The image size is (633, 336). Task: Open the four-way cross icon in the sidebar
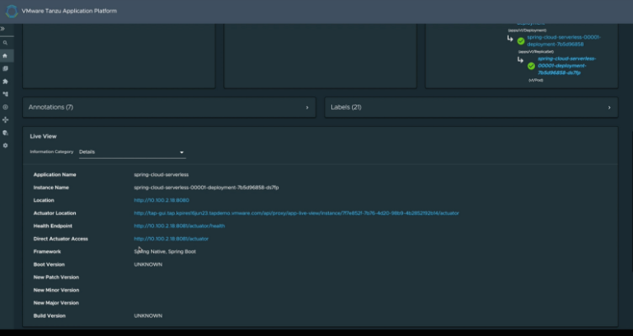pos(5,119)
